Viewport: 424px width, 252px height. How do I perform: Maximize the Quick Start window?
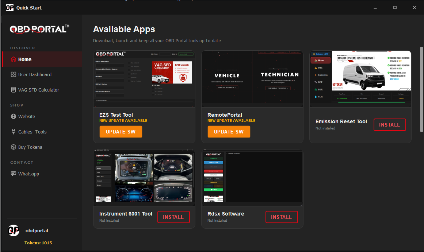pos(395,8)
